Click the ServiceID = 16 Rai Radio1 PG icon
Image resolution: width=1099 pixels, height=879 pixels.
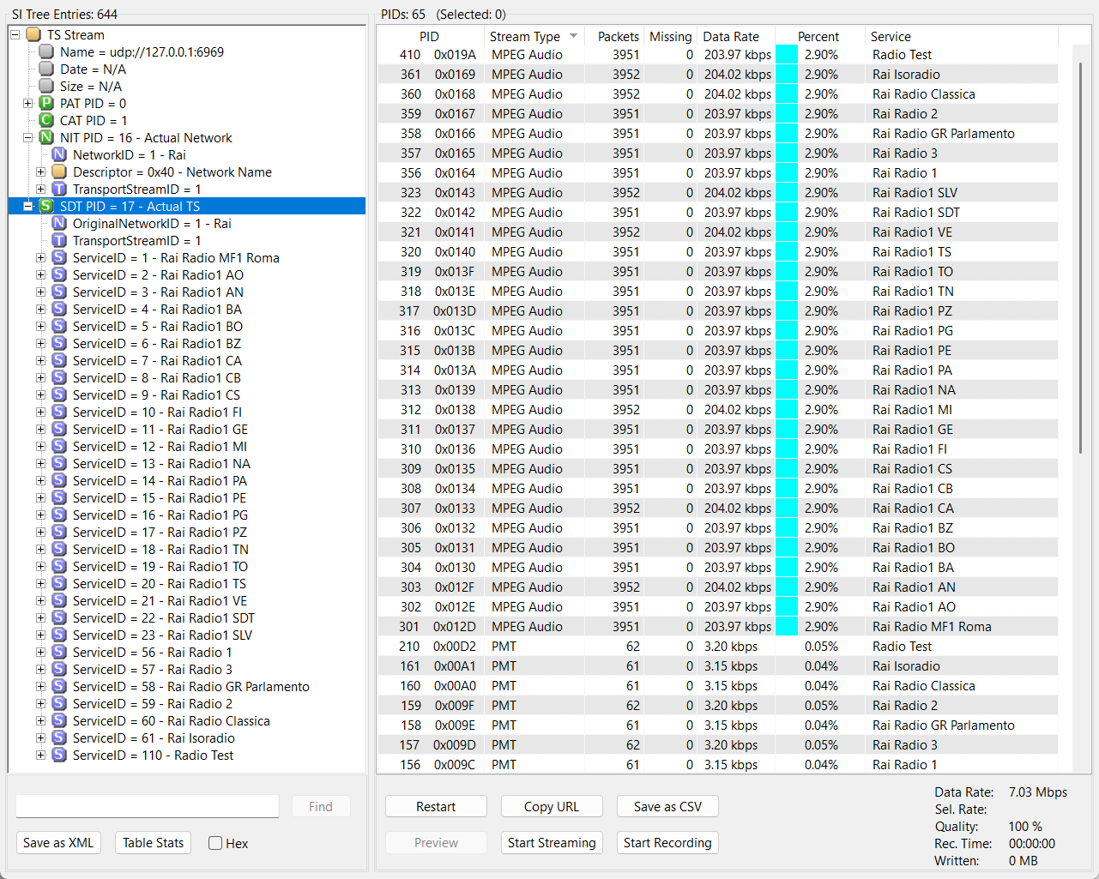(x=59, y=515)
